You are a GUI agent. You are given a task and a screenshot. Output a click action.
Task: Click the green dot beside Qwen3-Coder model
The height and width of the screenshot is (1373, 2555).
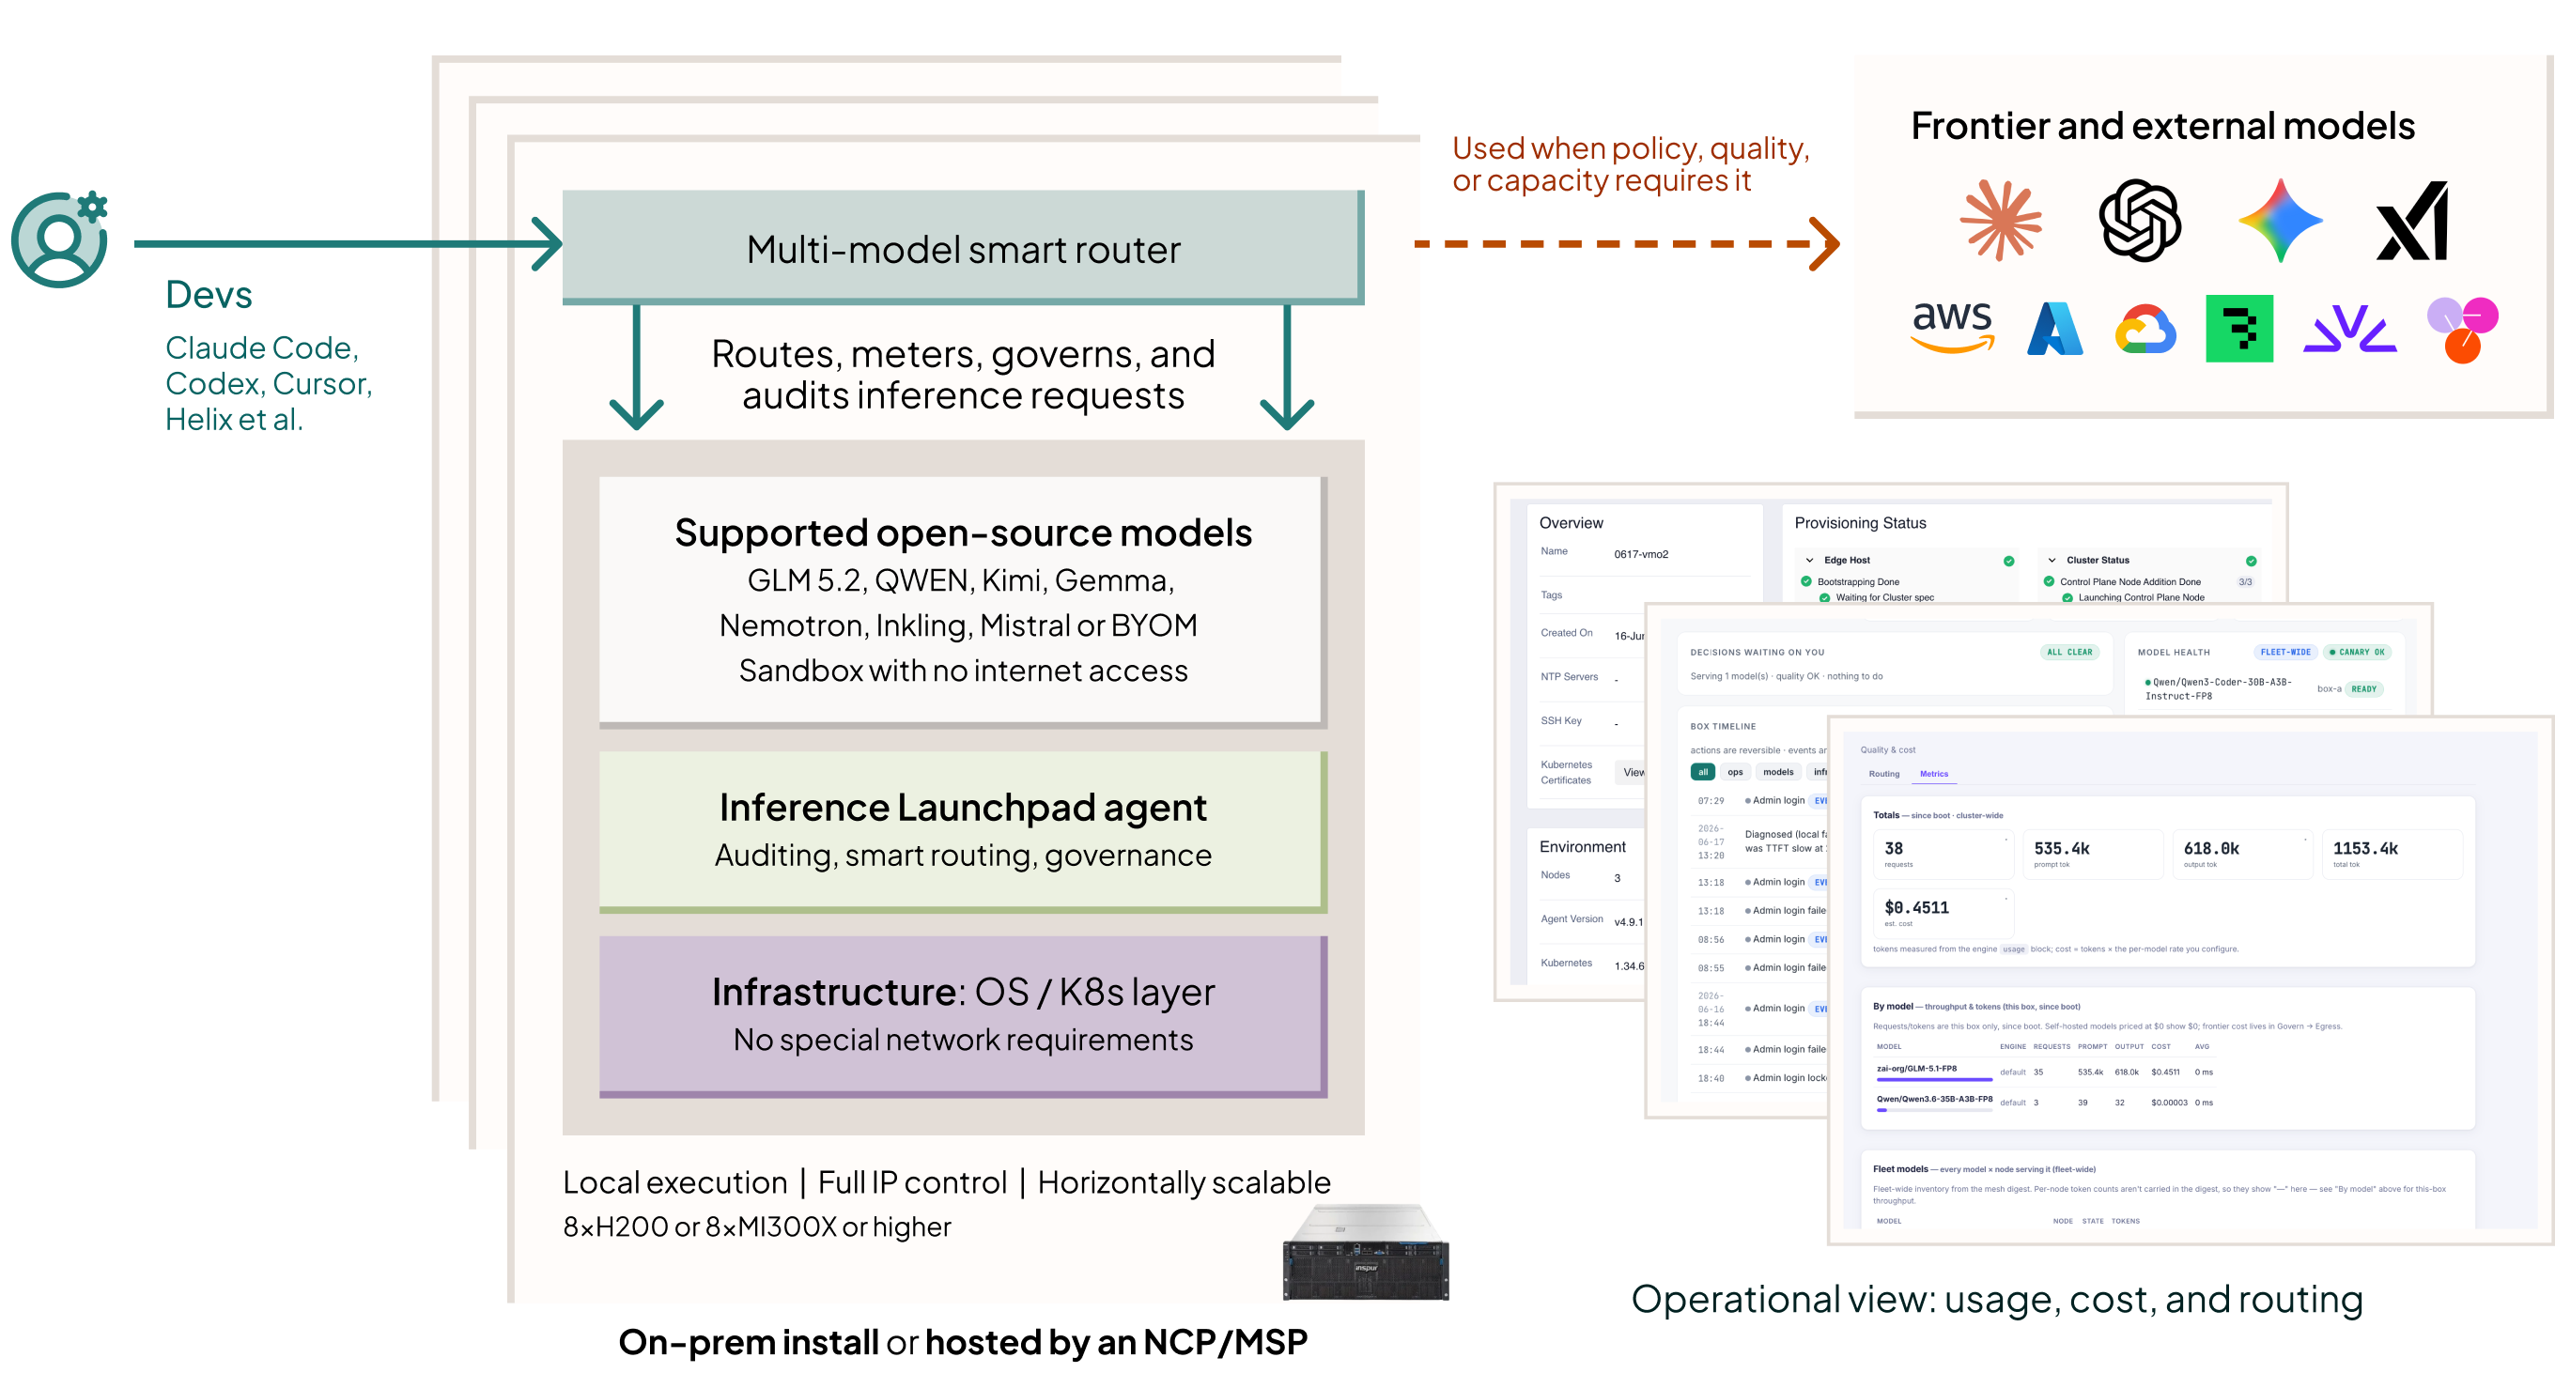[x=2147, y=682]
